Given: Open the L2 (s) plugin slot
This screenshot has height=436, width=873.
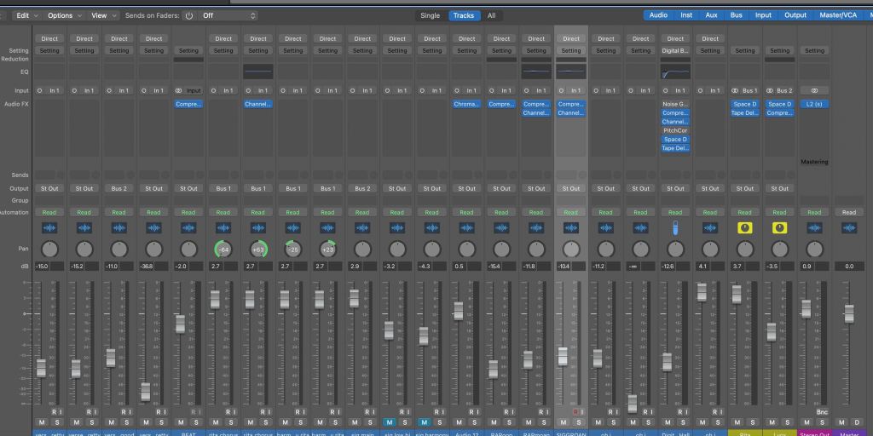Looking at the screenshot, I should pos(814,104).
